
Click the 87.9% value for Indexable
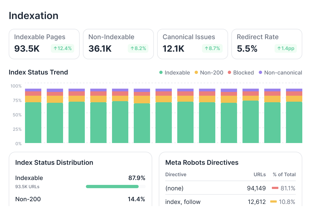137,178
